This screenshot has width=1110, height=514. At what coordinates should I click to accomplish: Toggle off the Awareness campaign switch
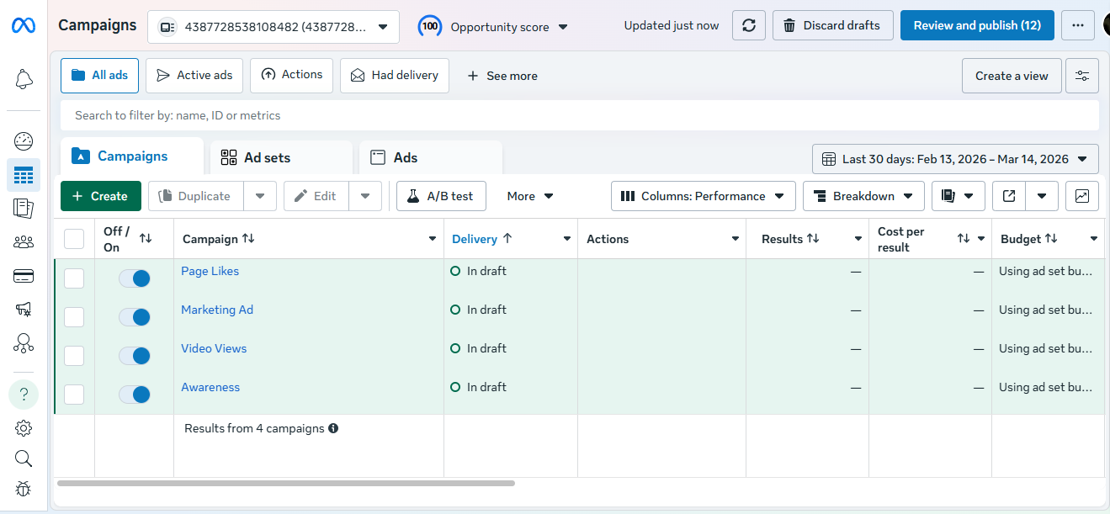coord(135,395)
